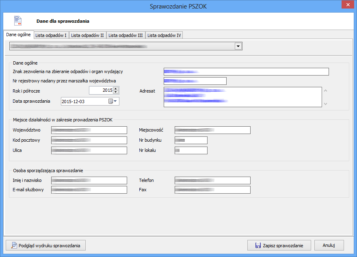357x257 pixels.
Task: Click the Telefon input field
Action: point(212,180)
